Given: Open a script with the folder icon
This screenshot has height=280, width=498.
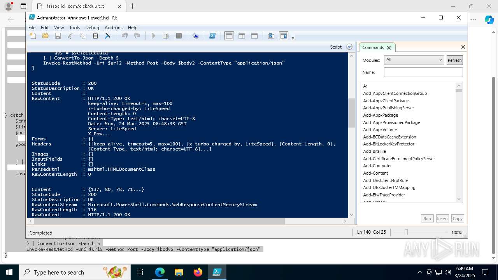Looking at the screenshot, I should point(46,36).
